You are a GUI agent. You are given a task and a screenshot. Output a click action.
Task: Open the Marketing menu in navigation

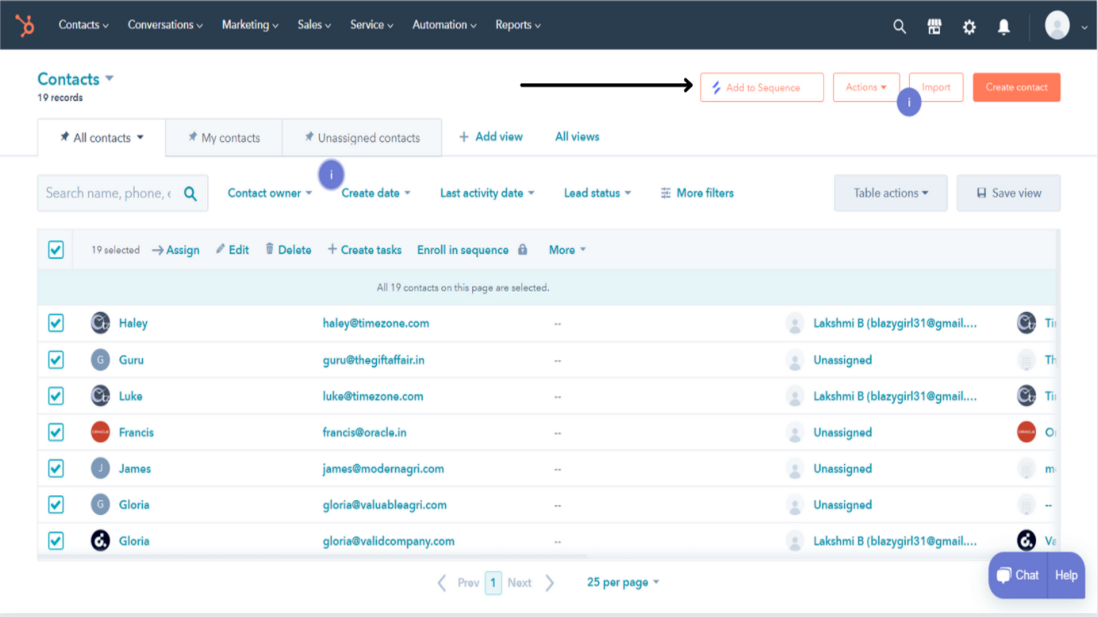click(250, 25)
